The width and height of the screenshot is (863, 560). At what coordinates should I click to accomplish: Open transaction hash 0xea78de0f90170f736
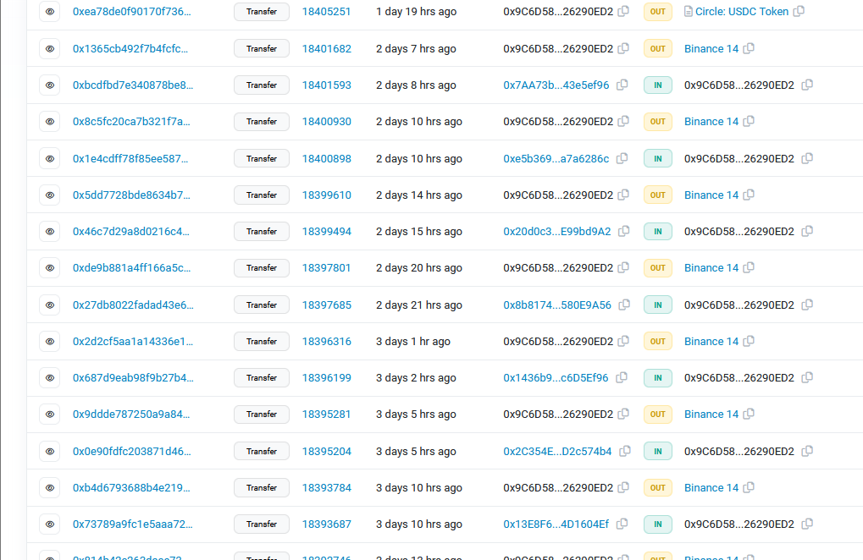tap(131, 12)
